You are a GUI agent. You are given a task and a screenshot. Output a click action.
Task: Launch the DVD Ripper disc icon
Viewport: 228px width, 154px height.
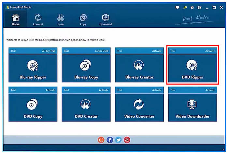(x=192, y=65)
